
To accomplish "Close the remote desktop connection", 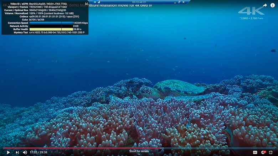I will pos(184,2).
